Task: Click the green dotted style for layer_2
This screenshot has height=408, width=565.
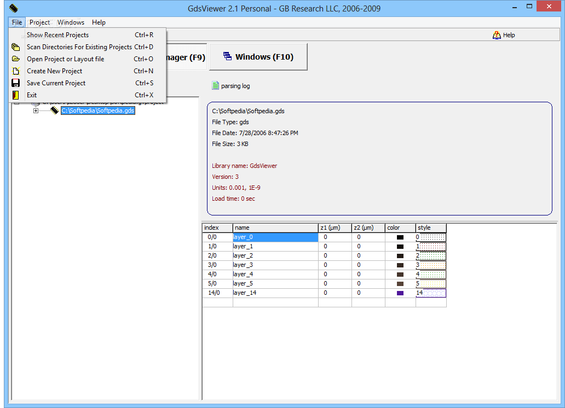Action: [431, 256]
